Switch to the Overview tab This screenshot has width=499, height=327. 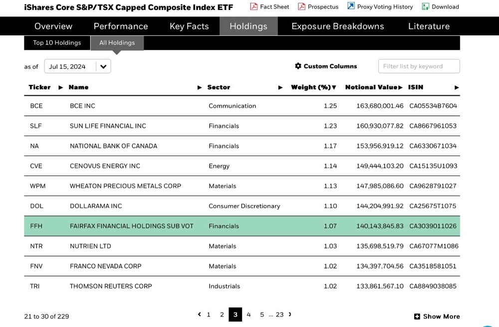coord(53,26)
